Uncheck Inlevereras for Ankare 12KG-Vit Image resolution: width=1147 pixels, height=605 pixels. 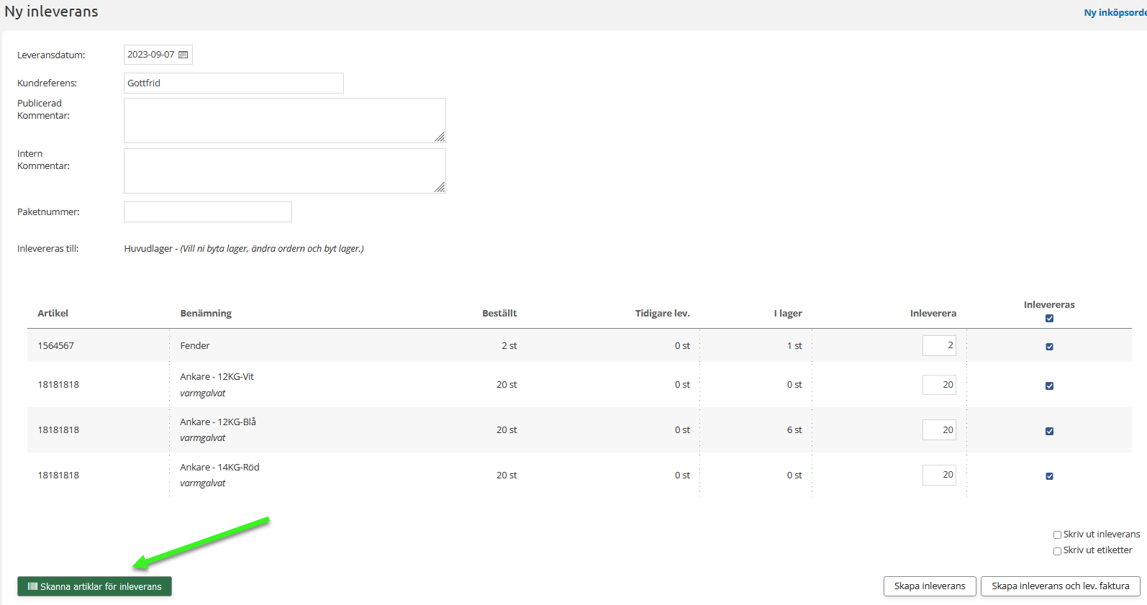tap(1049, 386)
